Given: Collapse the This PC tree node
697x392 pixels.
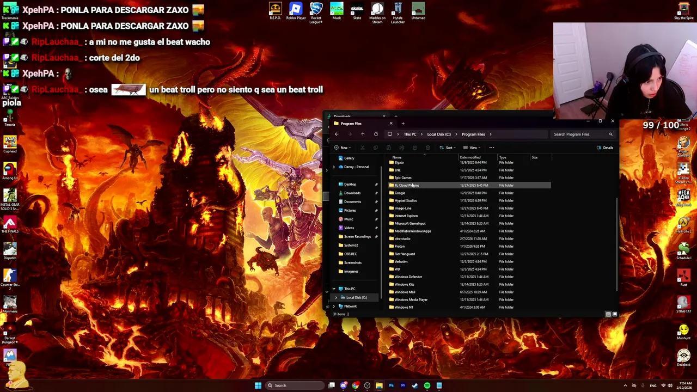Looking at the screenshot, I should tap(334, 289).
